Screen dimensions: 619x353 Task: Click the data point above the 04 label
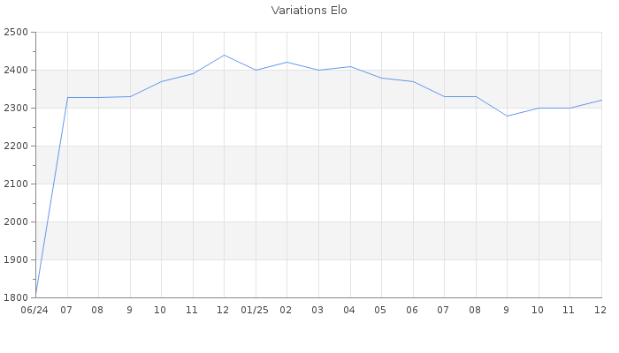(x=350, y=66)
